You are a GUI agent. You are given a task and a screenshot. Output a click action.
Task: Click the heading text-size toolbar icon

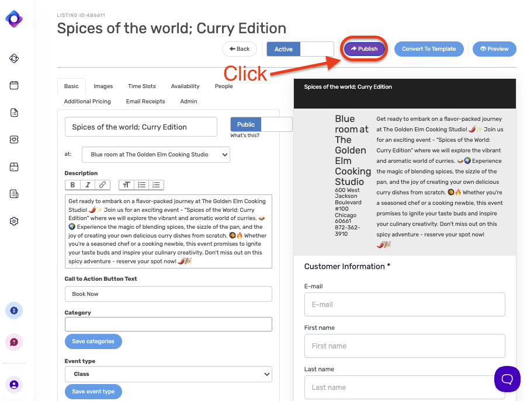point(126,184)
